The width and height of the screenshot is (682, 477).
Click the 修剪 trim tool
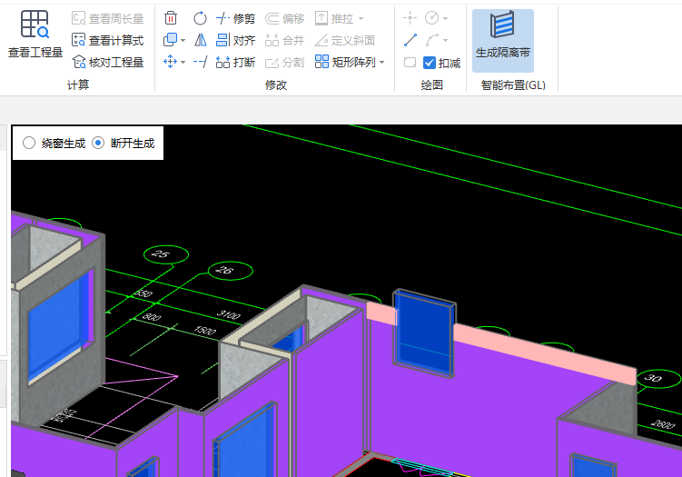[235, 18]
